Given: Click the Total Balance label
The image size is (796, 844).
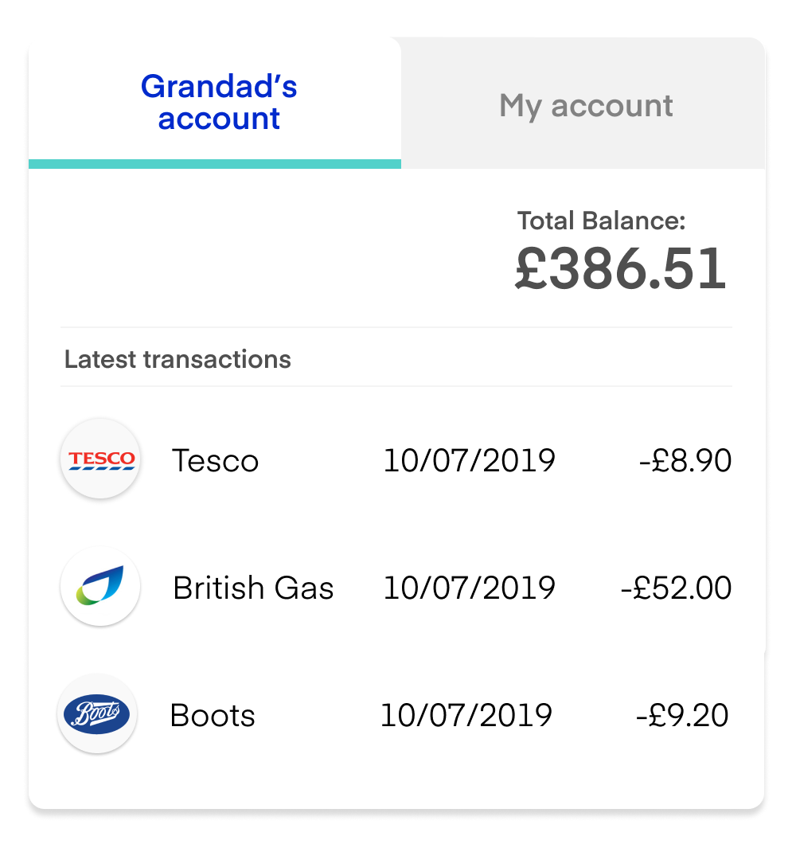Looking at the screenshot, I should (x=601, y=221).
